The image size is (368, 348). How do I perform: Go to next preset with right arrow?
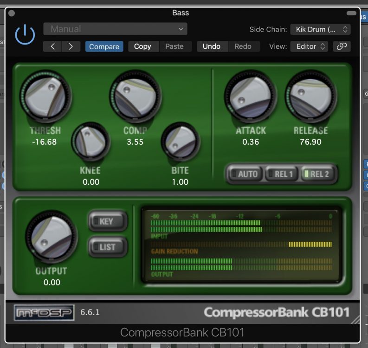[71, 46]
